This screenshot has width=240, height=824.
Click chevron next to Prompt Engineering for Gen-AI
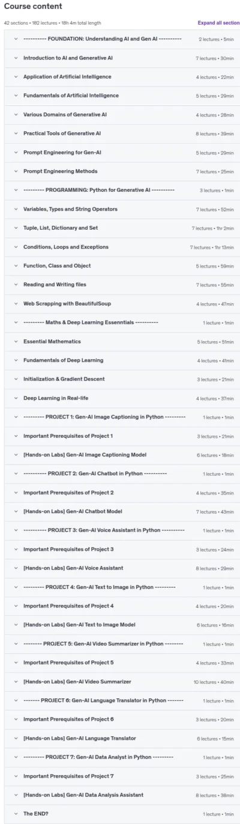[15, 152]
